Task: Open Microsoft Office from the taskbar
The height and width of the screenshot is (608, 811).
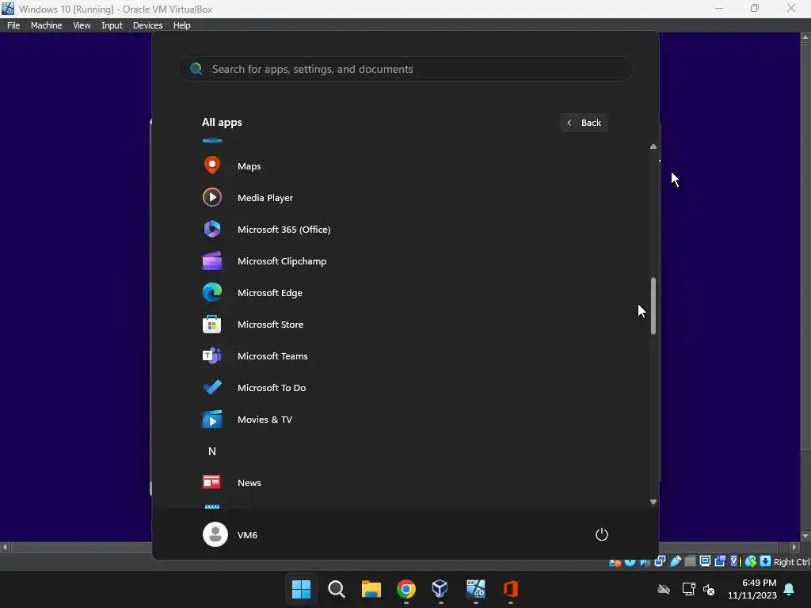Action: 511,589
